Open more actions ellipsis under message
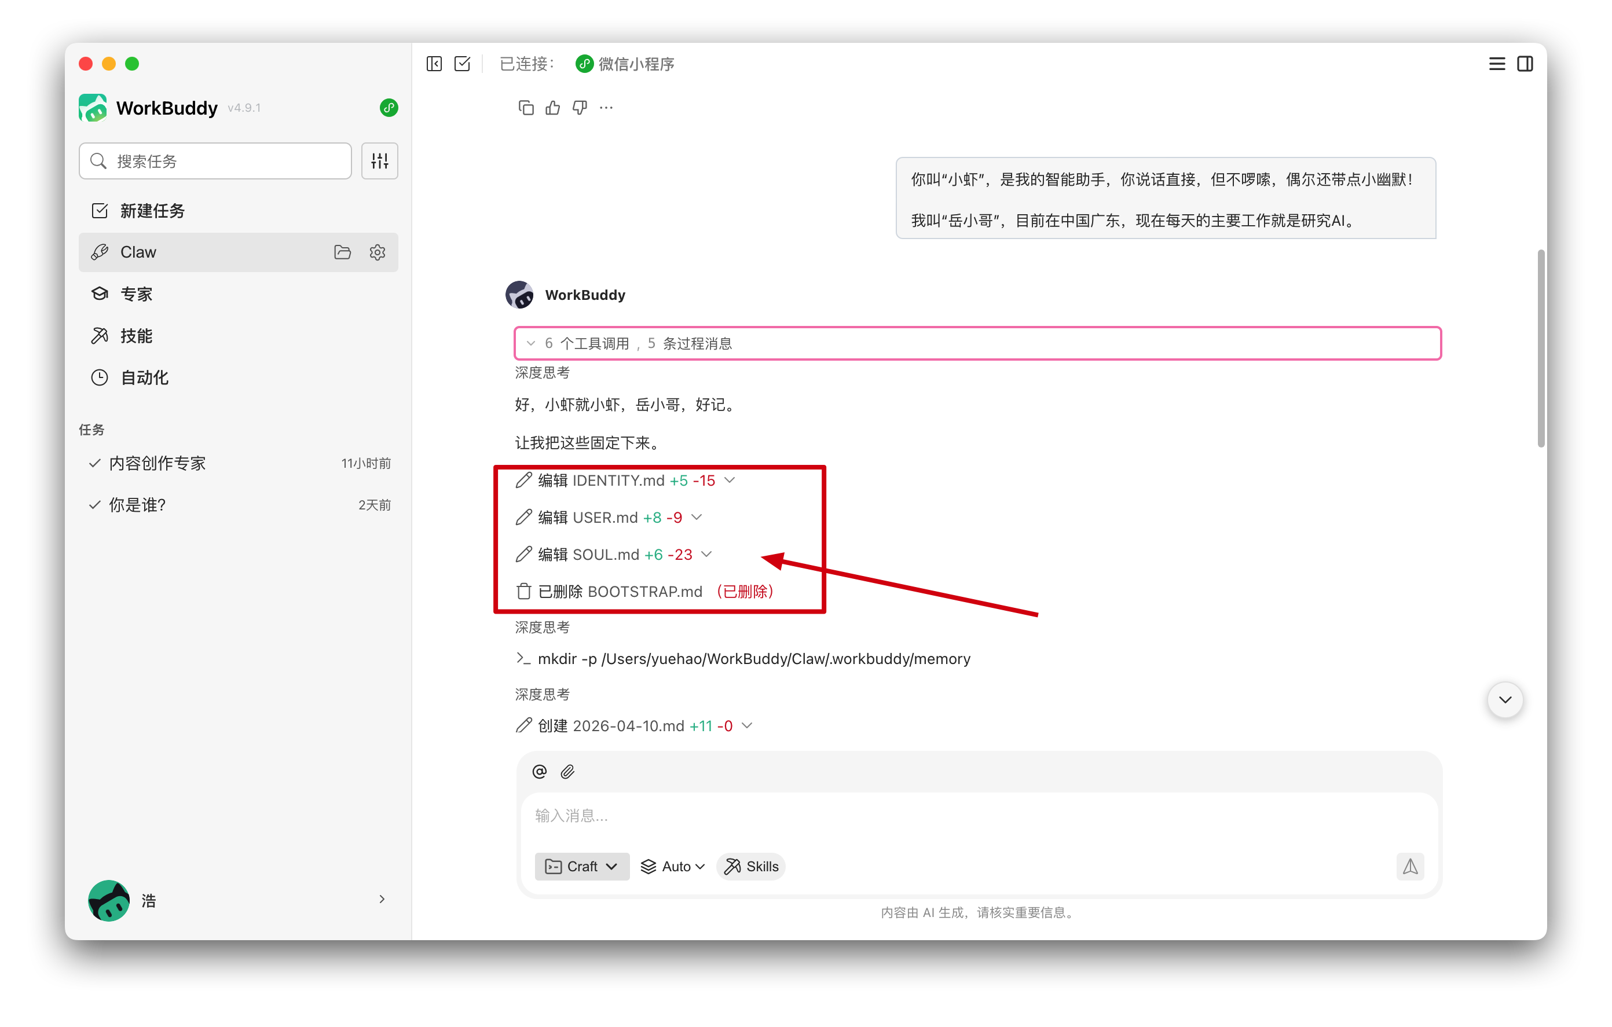1612x1027 pixels. (x=606, y=108)
